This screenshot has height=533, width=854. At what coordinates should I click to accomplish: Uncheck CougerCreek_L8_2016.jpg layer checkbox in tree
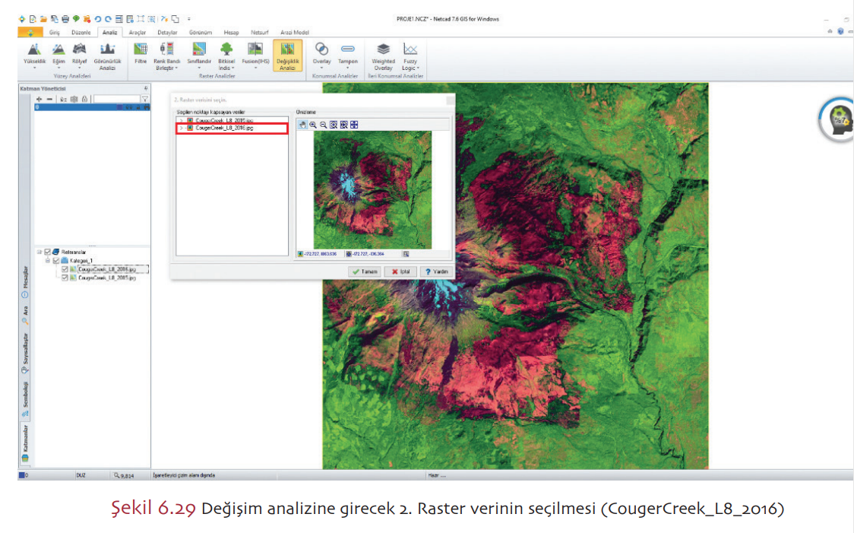click(65, 269)
